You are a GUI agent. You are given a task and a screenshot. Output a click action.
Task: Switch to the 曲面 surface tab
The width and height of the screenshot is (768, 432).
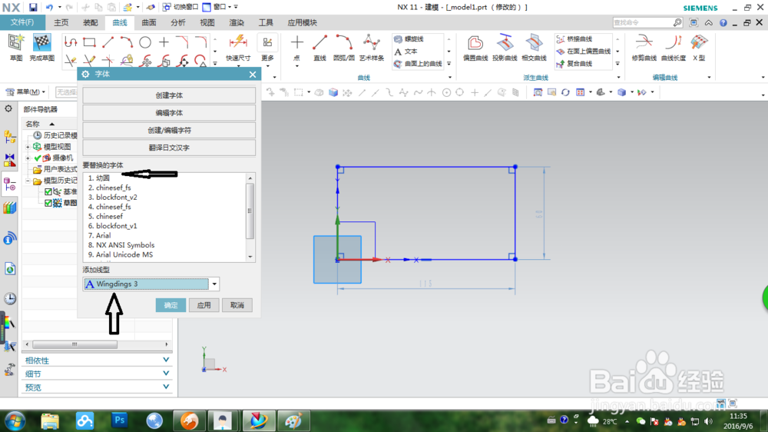click(149, 22)
